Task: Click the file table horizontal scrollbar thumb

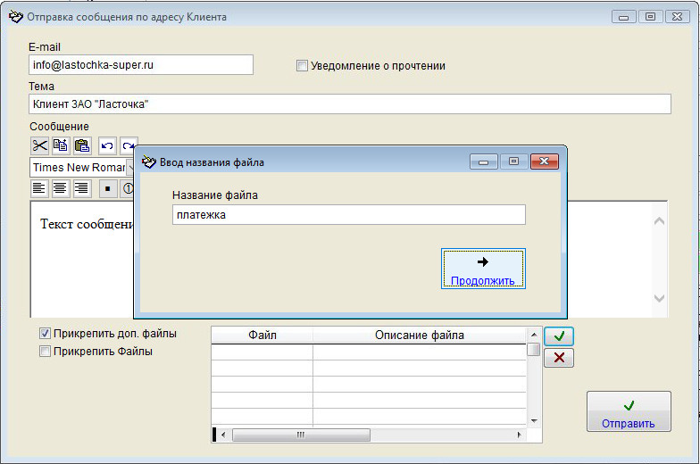Action: (301, 435)
